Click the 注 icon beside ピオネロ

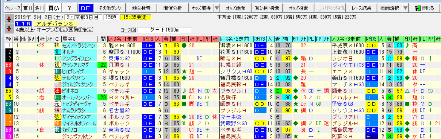click(x=58, y=91)
